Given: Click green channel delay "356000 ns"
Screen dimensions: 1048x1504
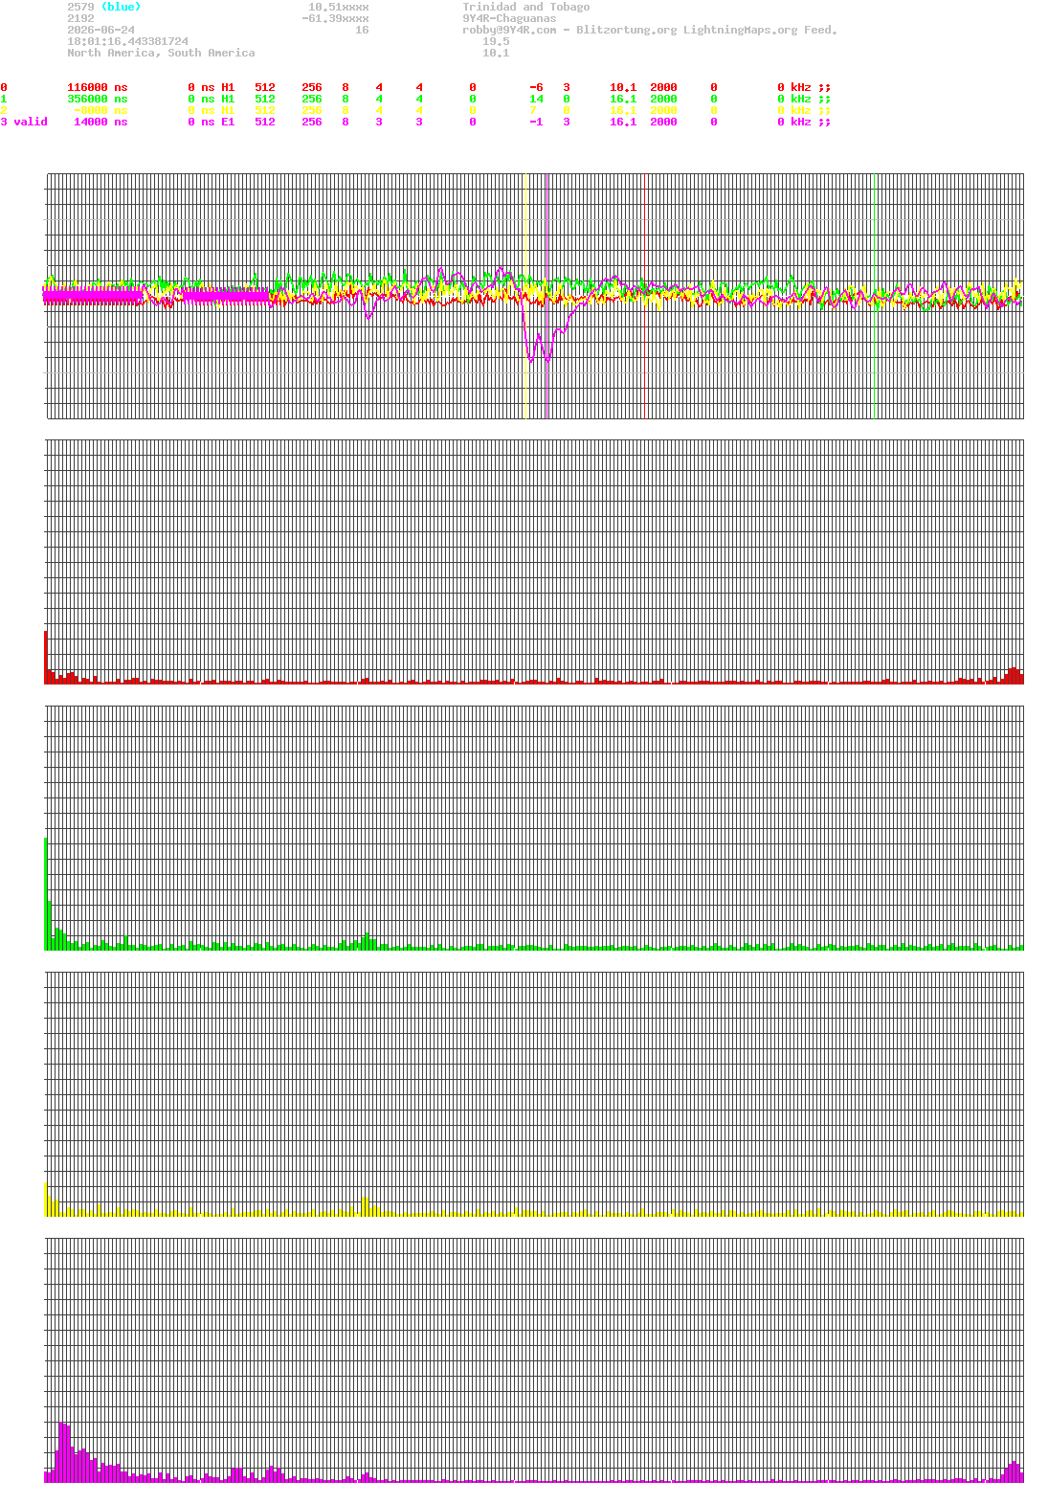Looking at the screenshot, I should click(x=97, y=99).
